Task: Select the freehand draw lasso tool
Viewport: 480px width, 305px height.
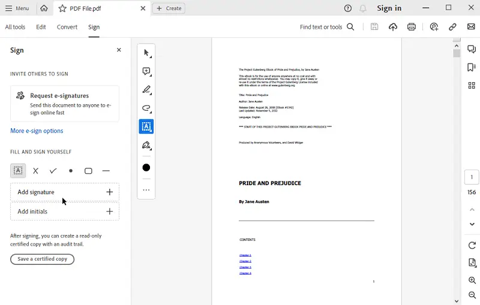Action: pyautogui.click(x=146, y=108)
